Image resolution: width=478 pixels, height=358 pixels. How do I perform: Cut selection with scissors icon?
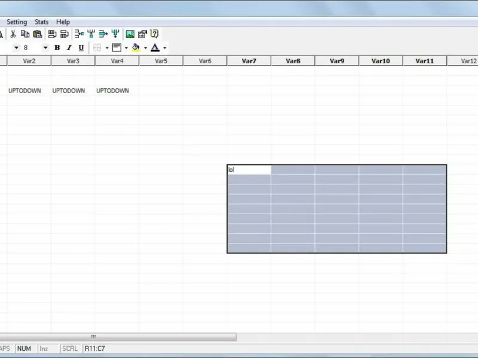tap(13, 34)
